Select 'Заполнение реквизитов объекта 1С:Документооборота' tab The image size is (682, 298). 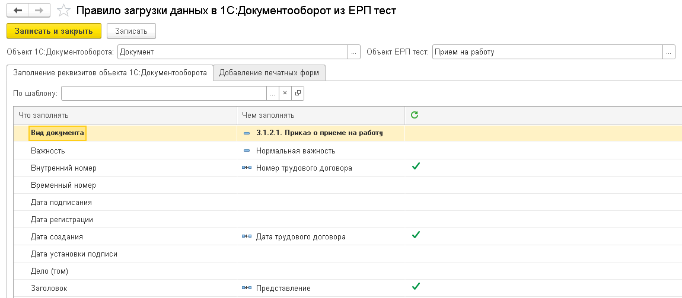pos(110,72)
